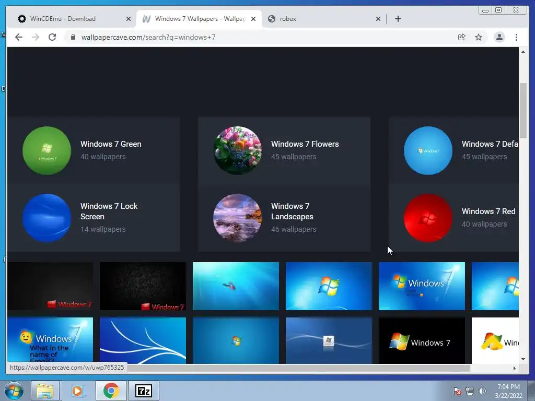Click the '14 wallpapers' count text
This screenshot has height=401, width=535.
coord(103,229)
